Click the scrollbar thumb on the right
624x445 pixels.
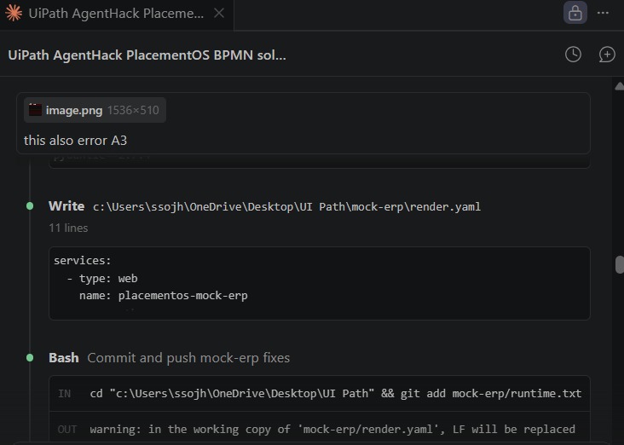(620, 264)
